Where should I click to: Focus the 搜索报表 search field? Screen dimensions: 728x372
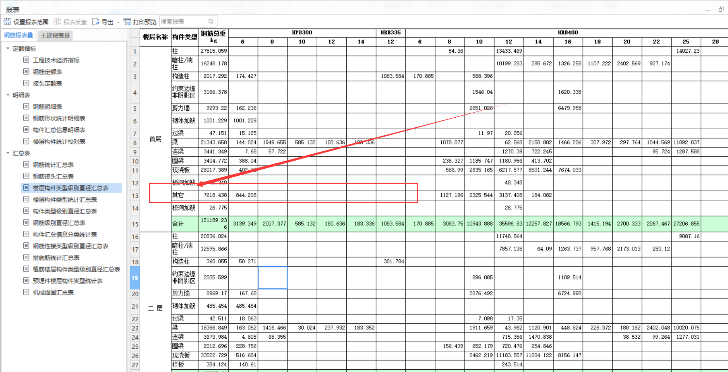coord(188,22)
